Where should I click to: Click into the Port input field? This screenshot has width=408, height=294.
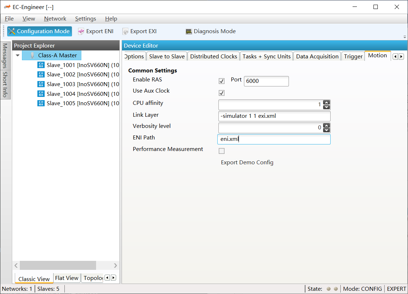[x=266, y=81]
